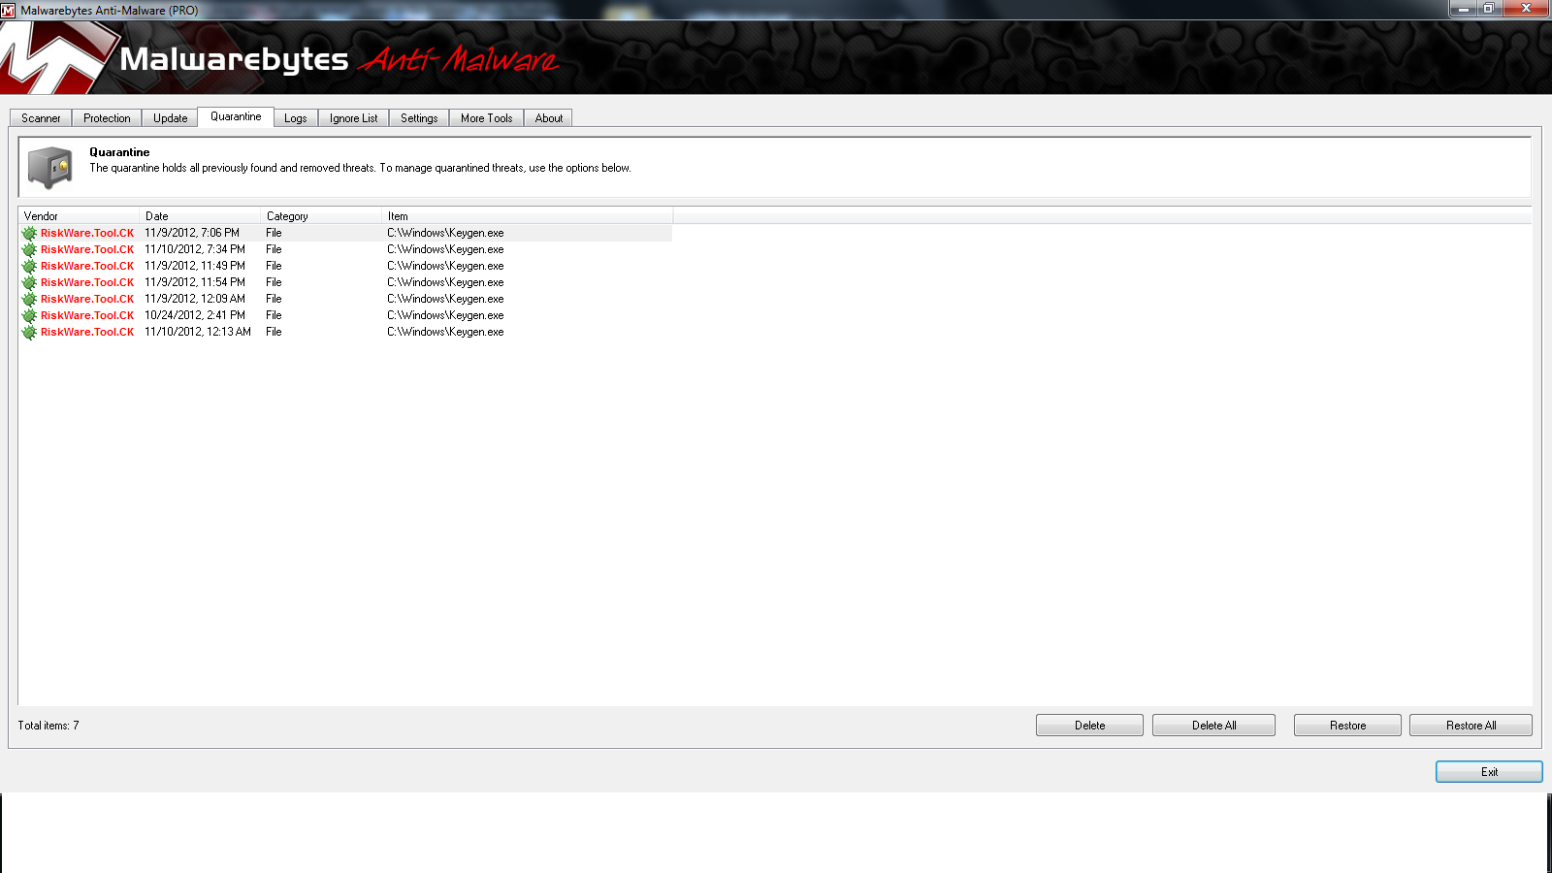Click the Restore All button

pos(1471,726)
